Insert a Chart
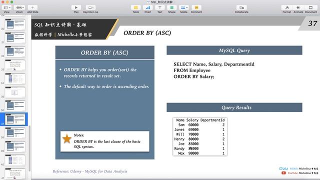 click(x=148, y=7)
